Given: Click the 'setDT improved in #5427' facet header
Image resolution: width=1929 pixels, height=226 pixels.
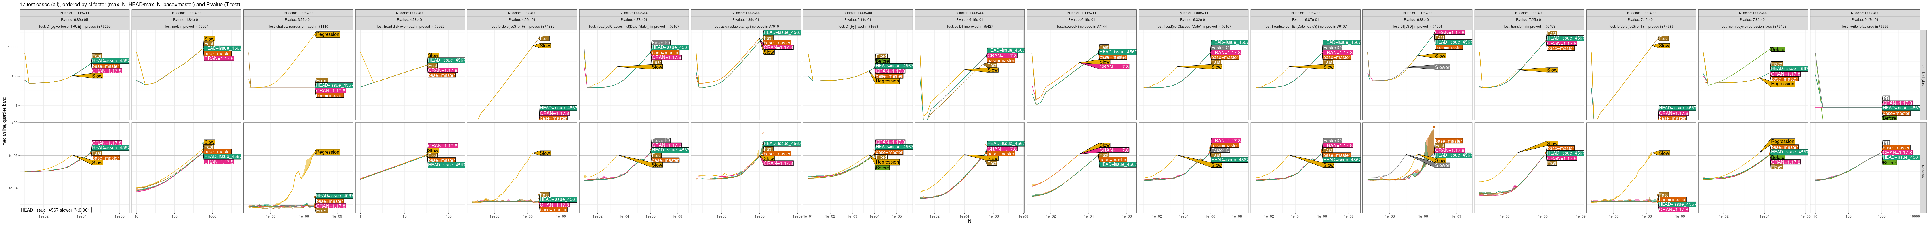Looking at the screenshot, I should click(969, 26).
